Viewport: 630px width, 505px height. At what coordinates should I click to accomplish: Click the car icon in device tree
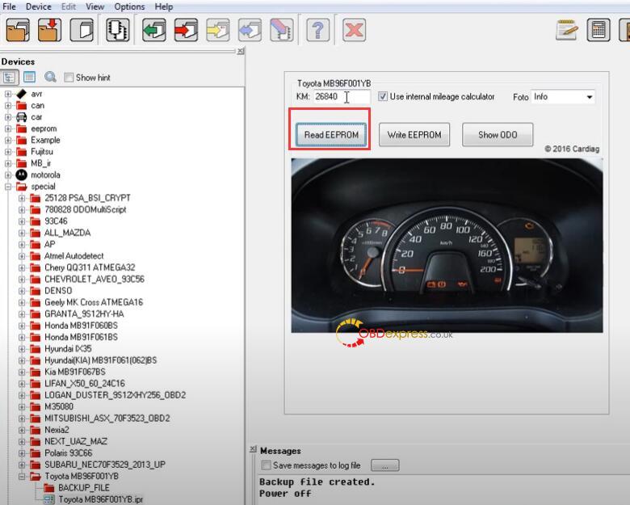21,117
